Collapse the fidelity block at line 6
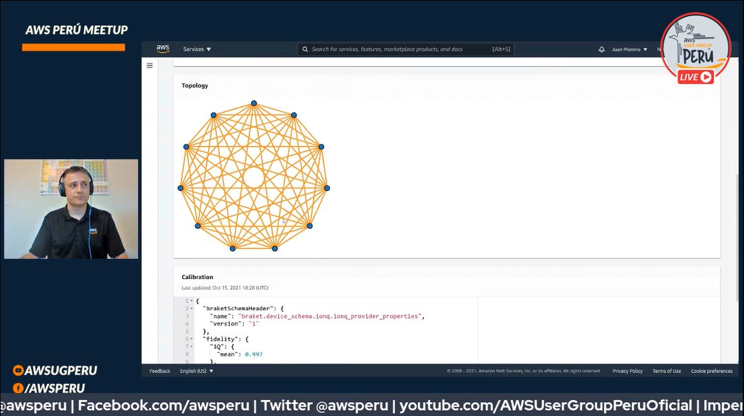 click(x=191, y=339)
